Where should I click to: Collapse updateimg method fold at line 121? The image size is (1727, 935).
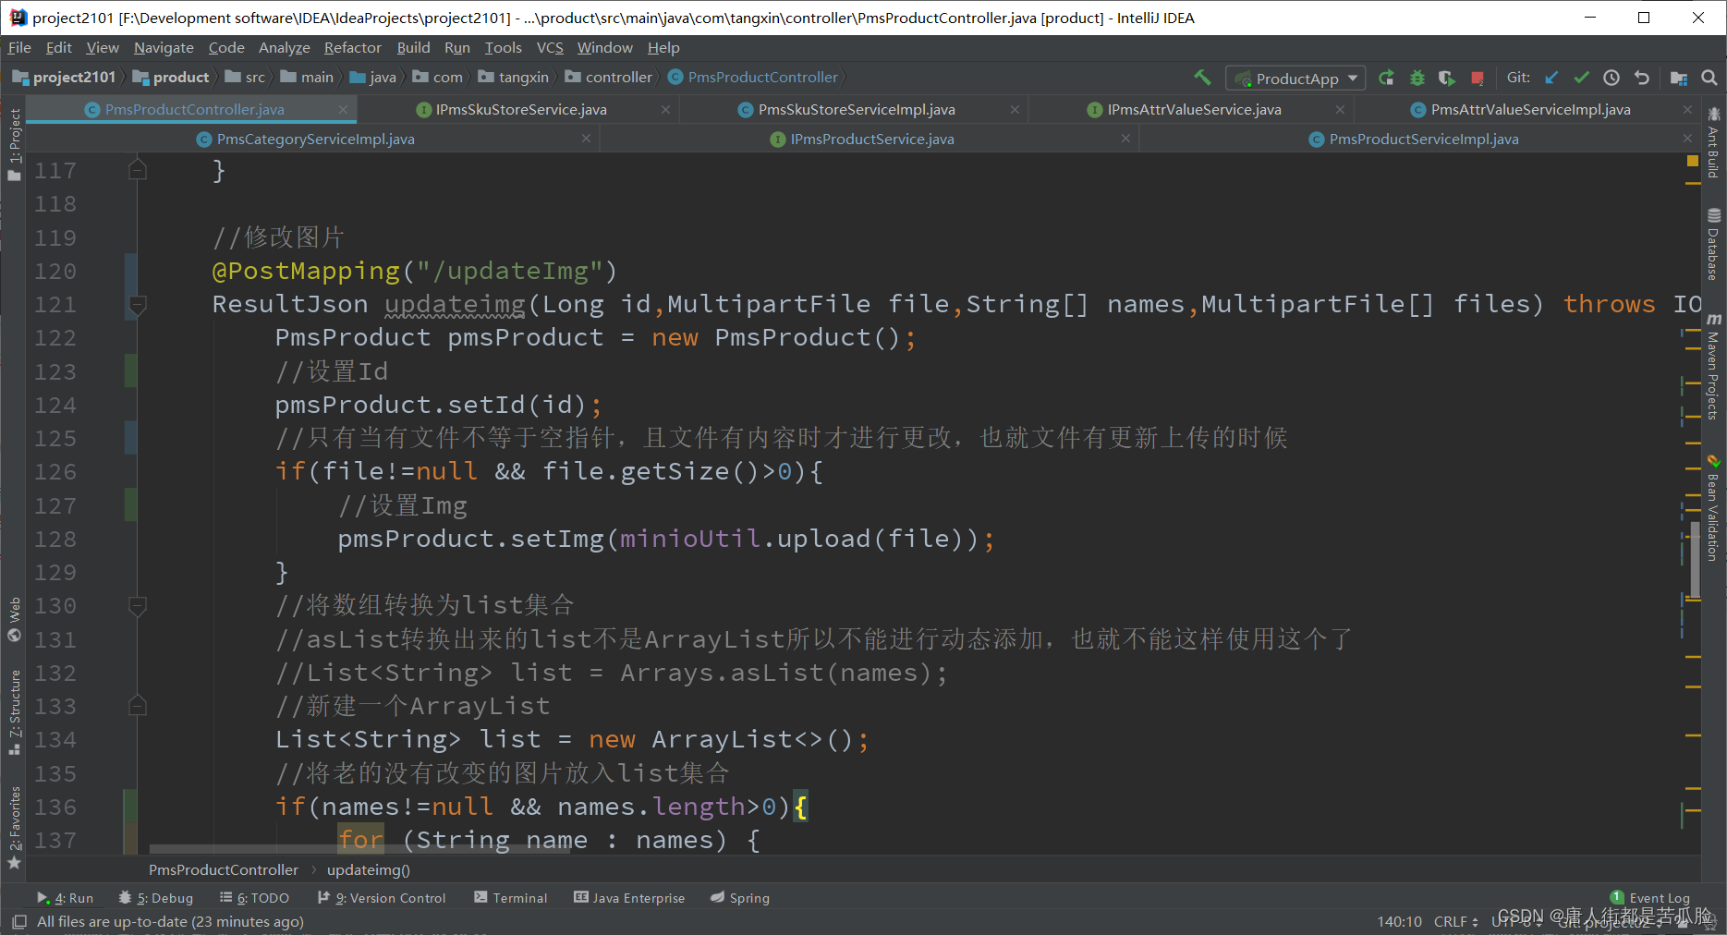(138, 304)
